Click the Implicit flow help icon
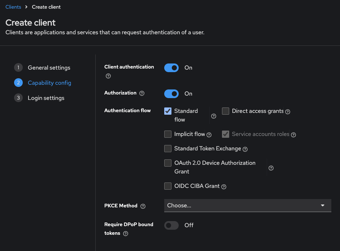The height and width of the screenshot is (251, 340). pyautogui.click(x=209, y=135)
